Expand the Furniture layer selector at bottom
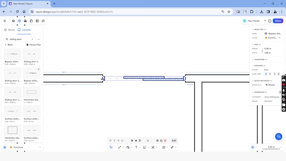Image resolution: width=286 pixels, height=161 pixels. tap(22, 147)
